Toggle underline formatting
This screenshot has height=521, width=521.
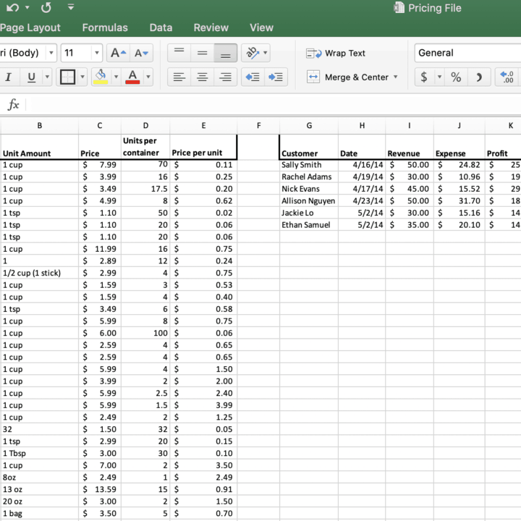tap(31, 77)
